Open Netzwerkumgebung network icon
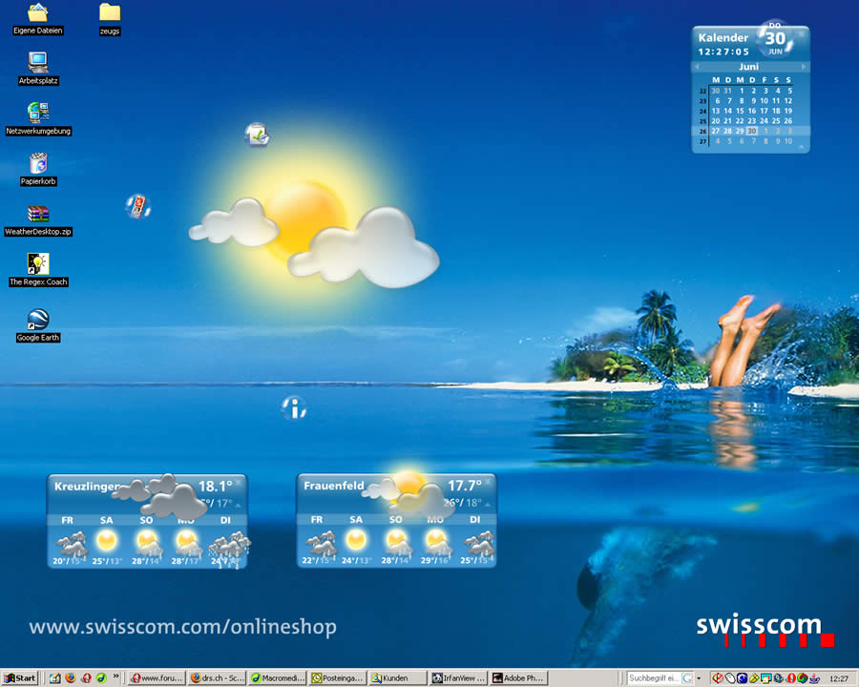 tap(38, 113)
